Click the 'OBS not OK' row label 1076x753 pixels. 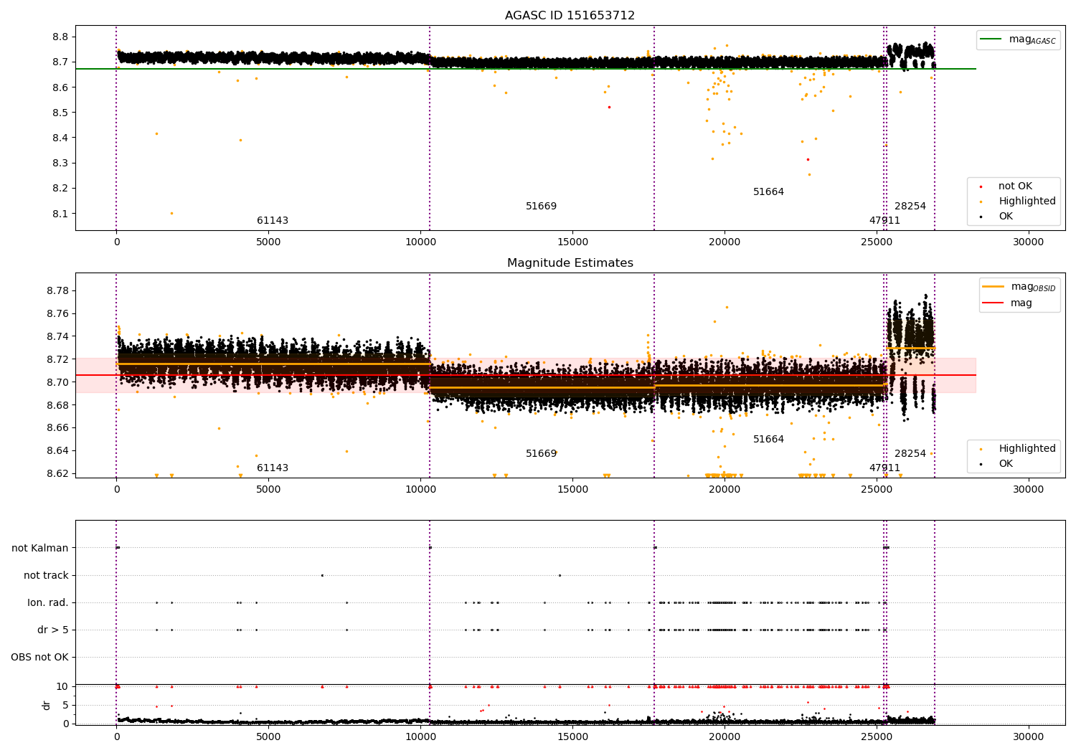coord(39,658)
